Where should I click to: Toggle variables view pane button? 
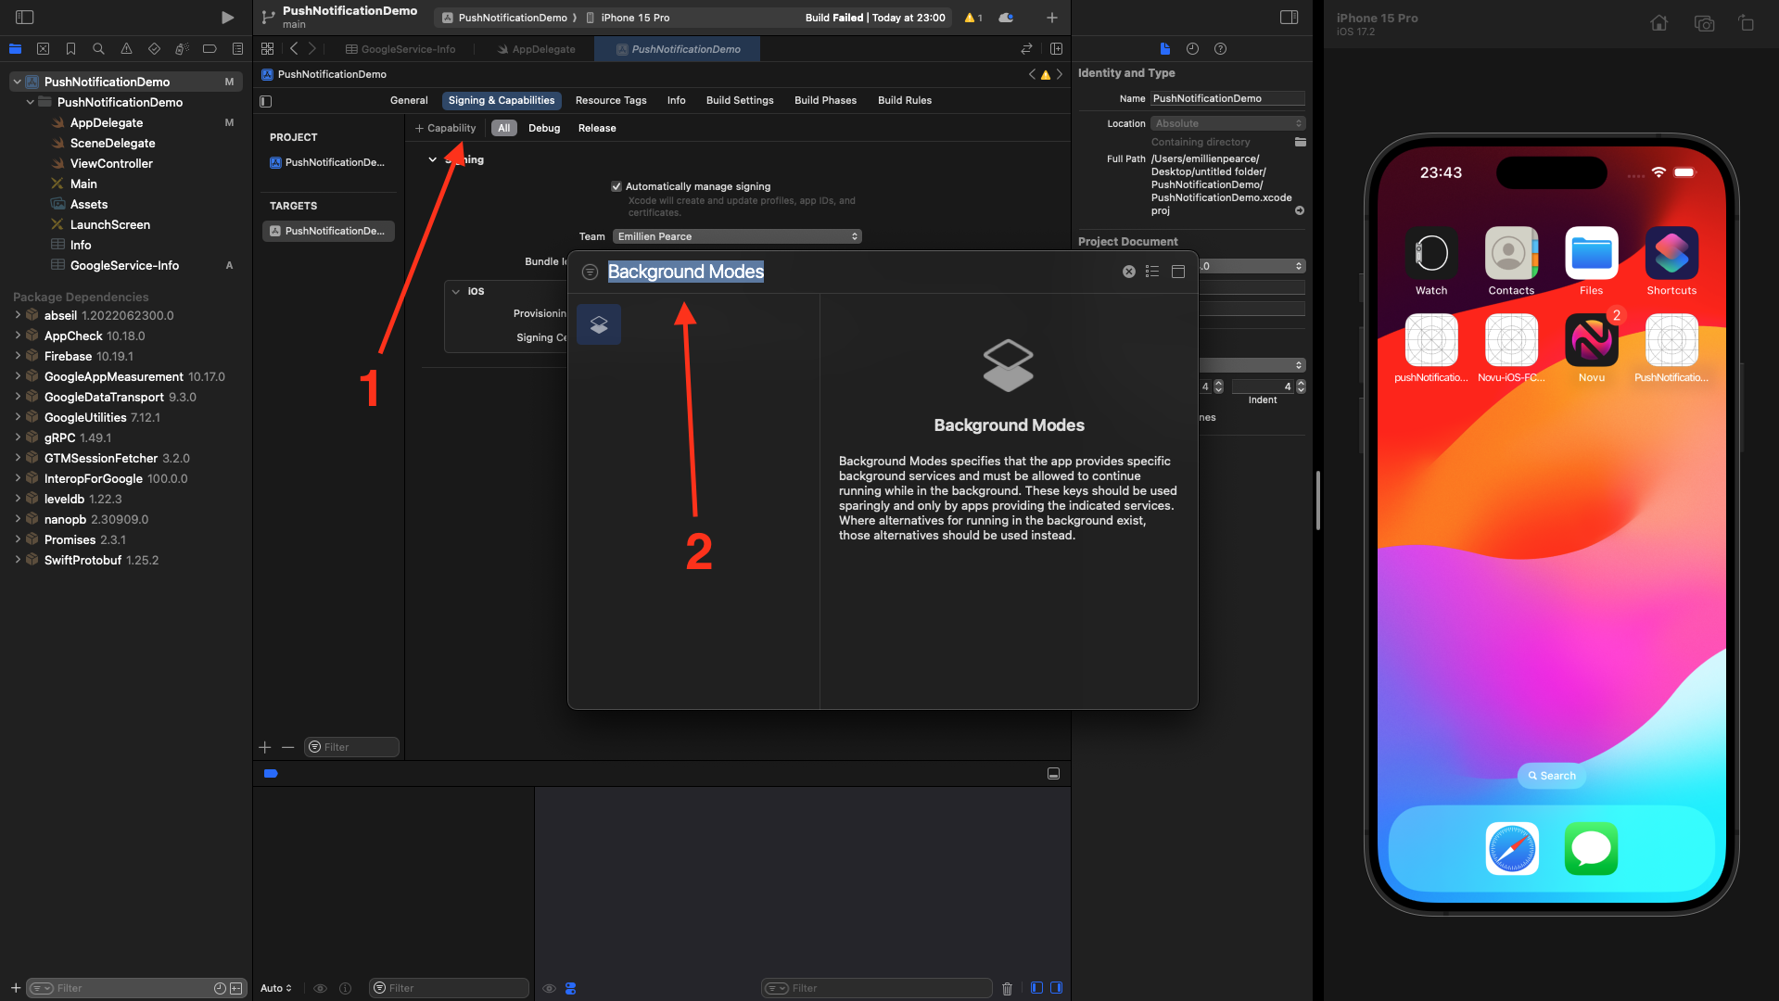(x=1036, y=988)
